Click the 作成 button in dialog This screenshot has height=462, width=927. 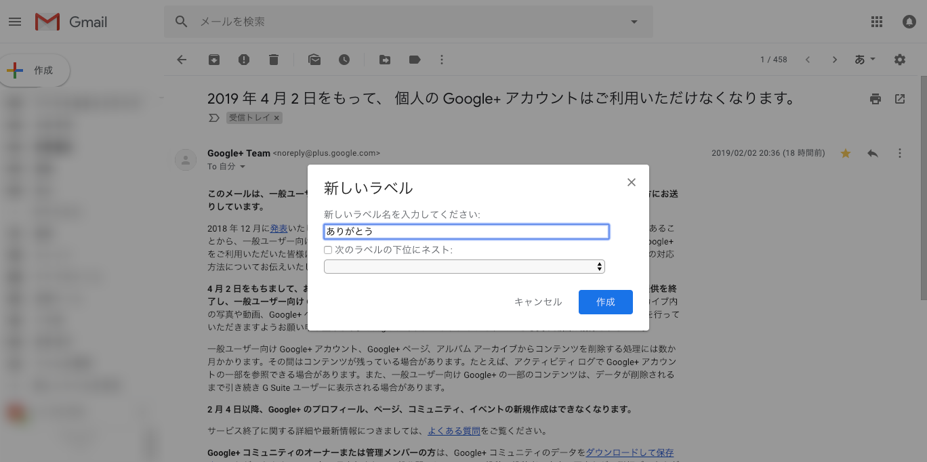tap(605, 302)
